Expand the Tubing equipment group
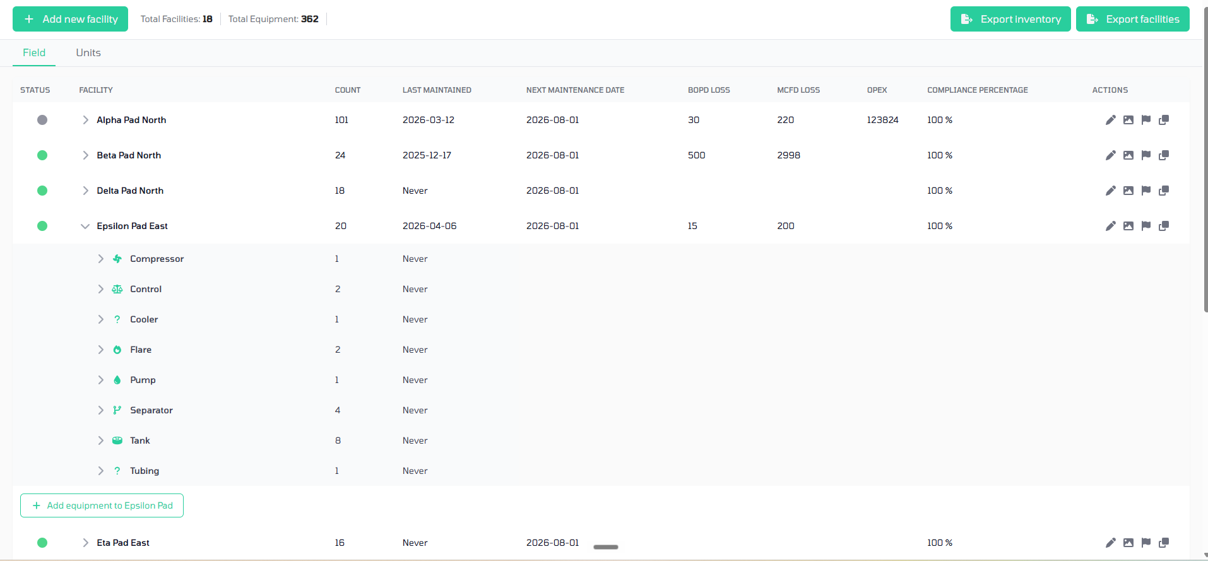1208x561 pixels. point(100,471)
